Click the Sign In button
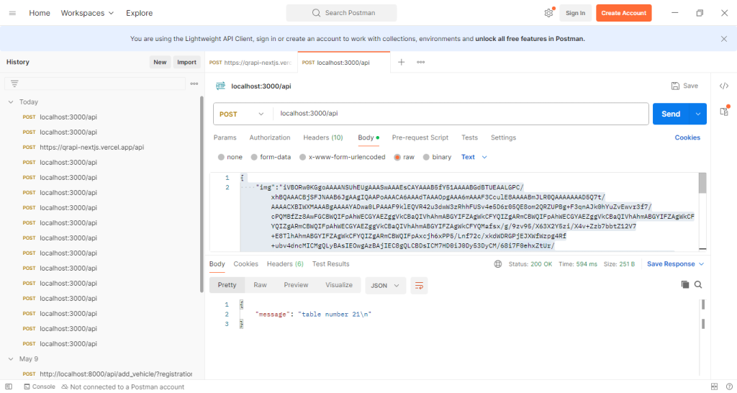This screenshot has height=393, width=737. (x=575, y=13)
